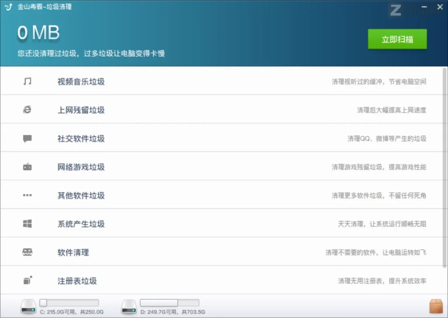Select the registry junk icon at the bottom row
The width and height of the screenshot is (448, 318).
tap(27, 280)
